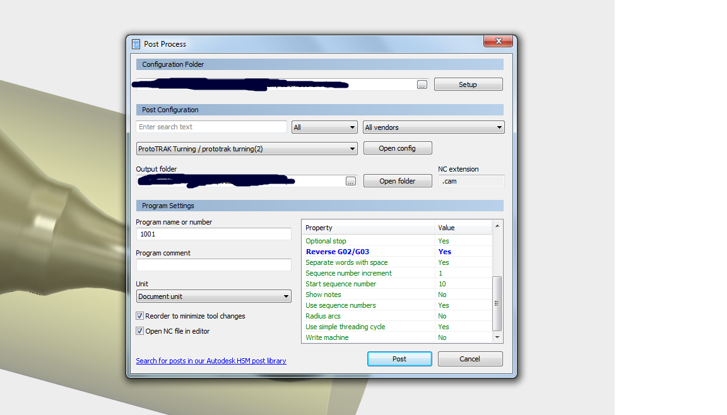Browse for the configuration folder
Screen dimensions: 727x415
[422, 85]
